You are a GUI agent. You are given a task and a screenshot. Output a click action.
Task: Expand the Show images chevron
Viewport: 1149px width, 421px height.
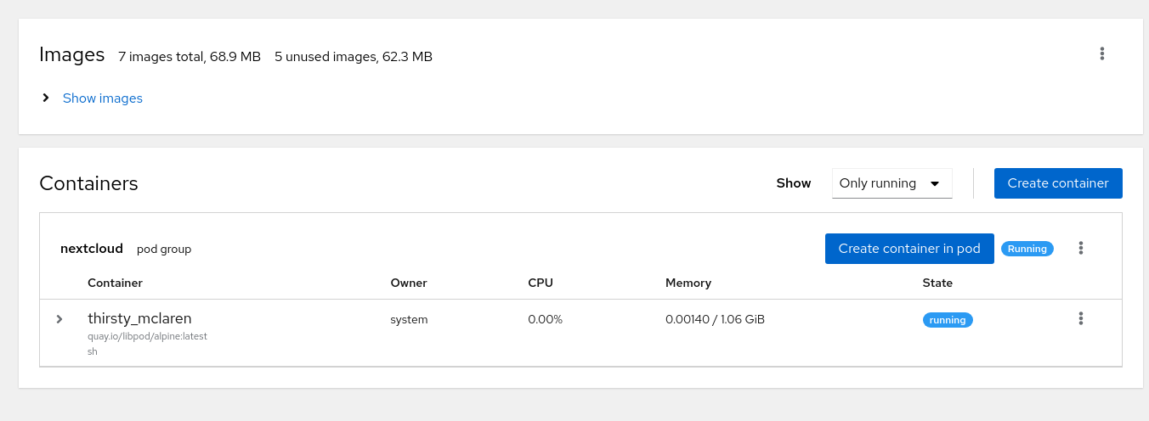coord(46,98)
